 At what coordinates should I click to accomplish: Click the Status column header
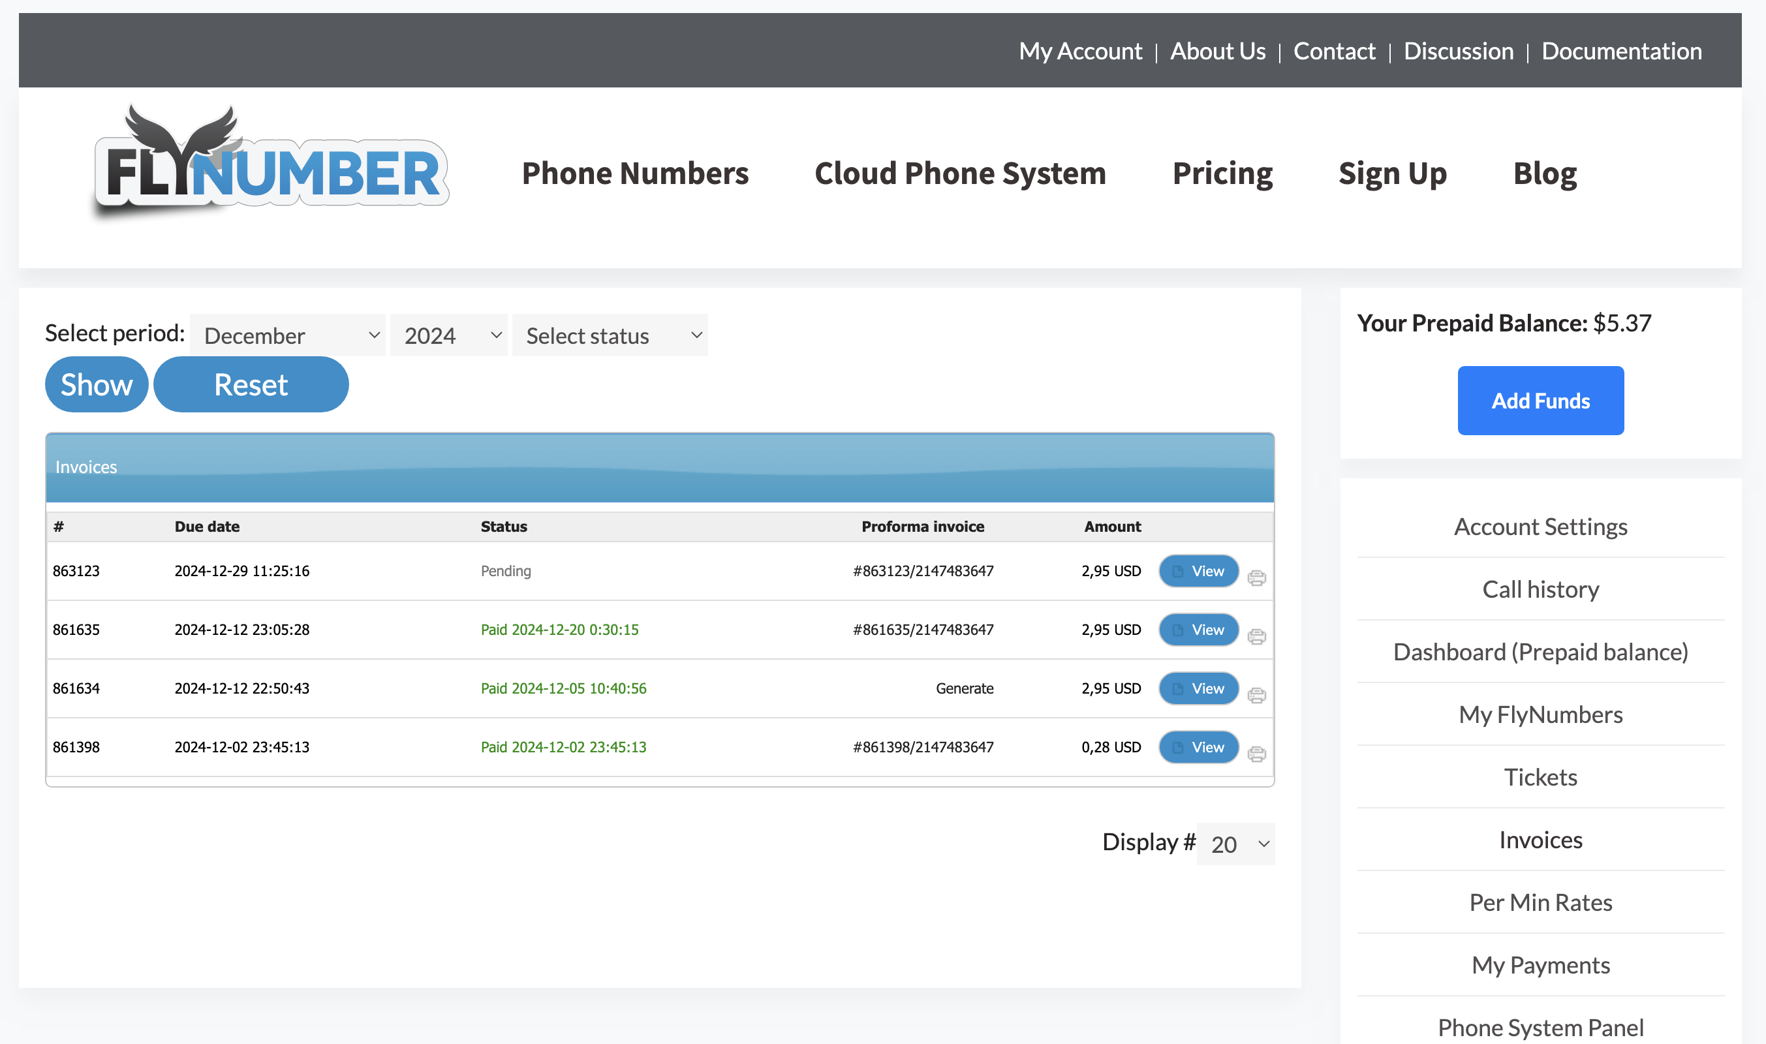504,526
